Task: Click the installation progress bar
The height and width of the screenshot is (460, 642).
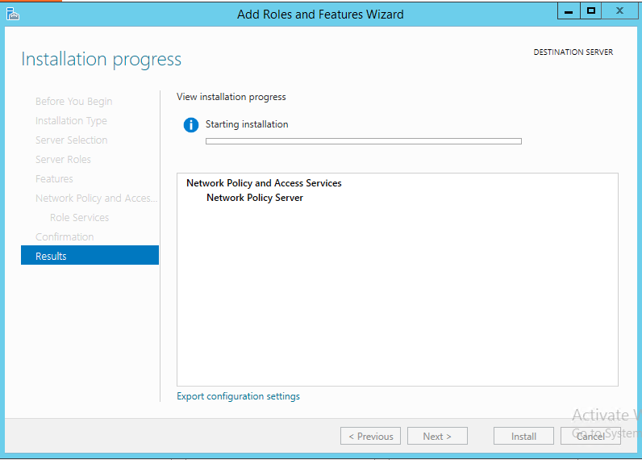Action: [363, 141]
